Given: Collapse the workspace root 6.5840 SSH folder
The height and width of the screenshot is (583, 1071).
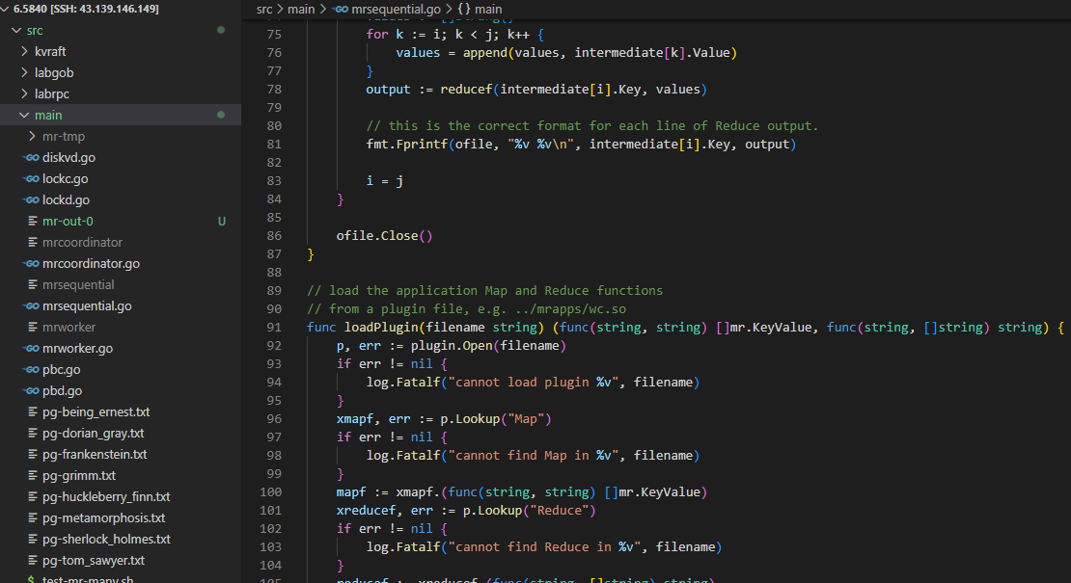Looking at the screenshot, I should tap(6, 9).
